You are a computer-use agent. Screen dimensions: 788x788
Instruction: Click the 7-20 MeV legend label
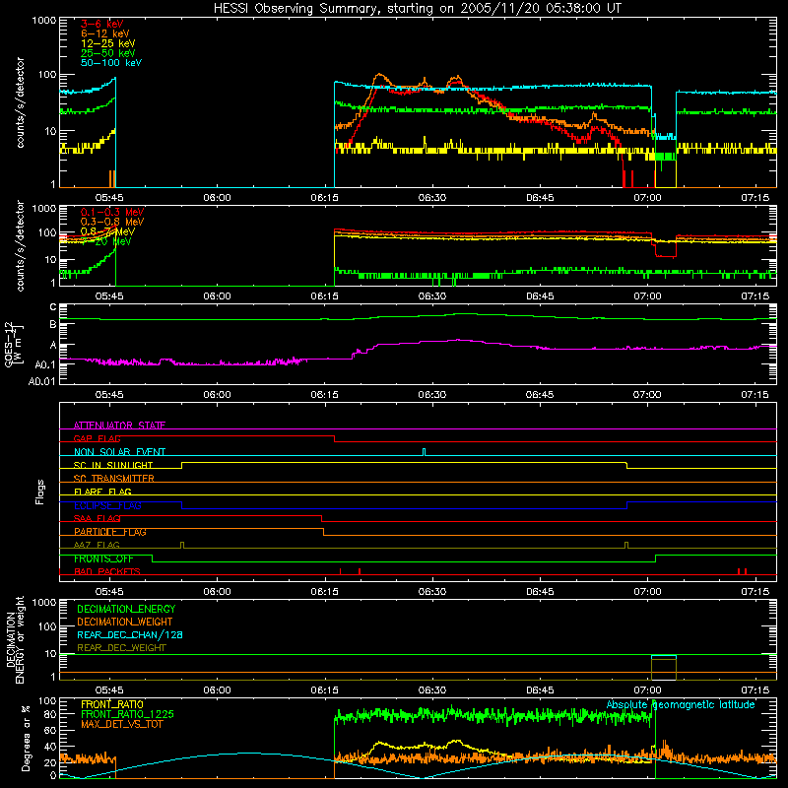coord(106,241)
